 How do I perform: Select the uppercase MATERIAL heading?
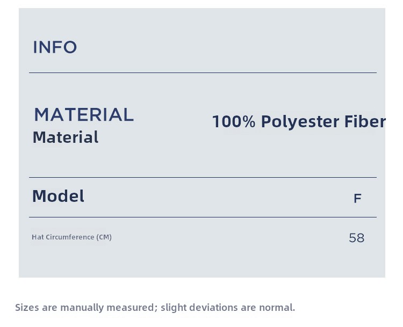tap(84, 114)
